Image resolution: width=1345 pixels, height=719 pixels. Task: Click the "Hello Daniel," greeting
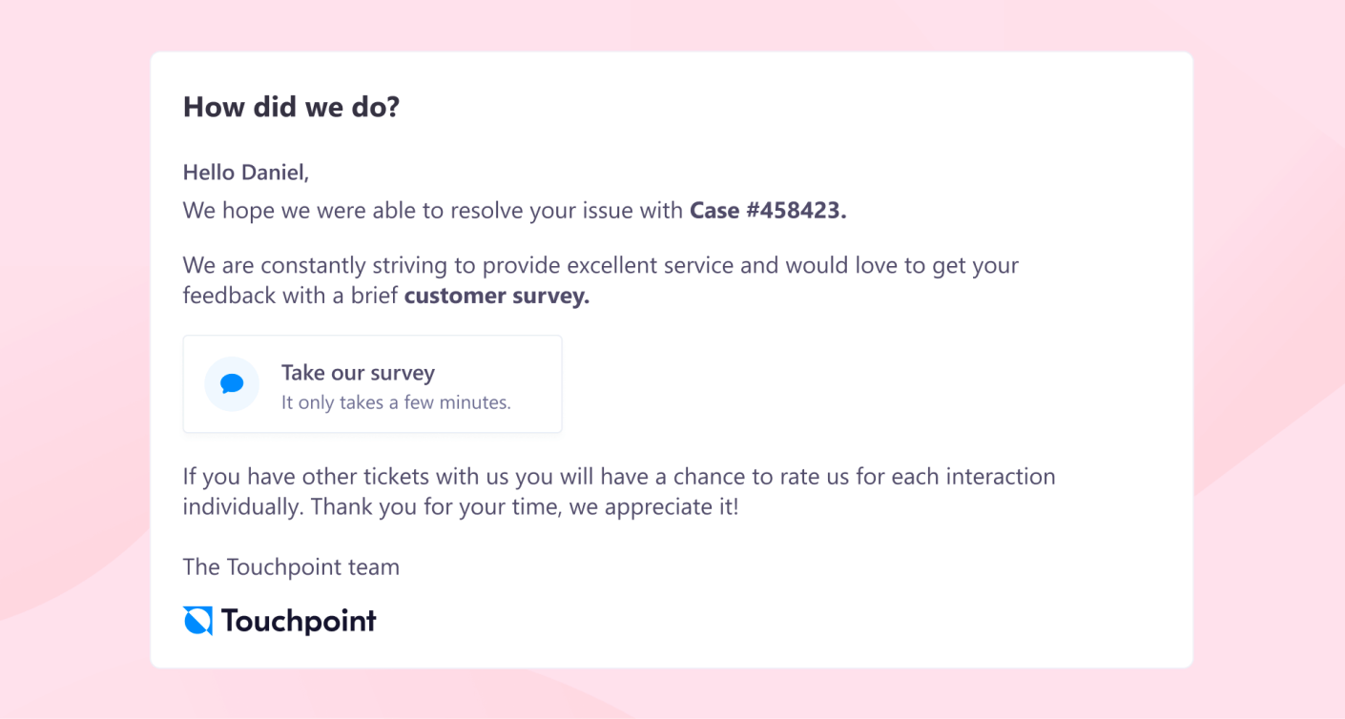[x=246, y=173]
